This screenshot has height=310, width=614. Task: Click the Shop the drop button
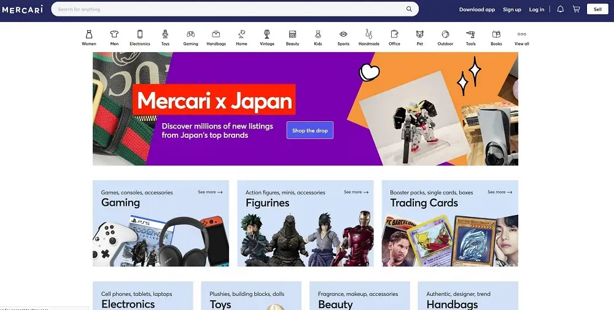309,130
